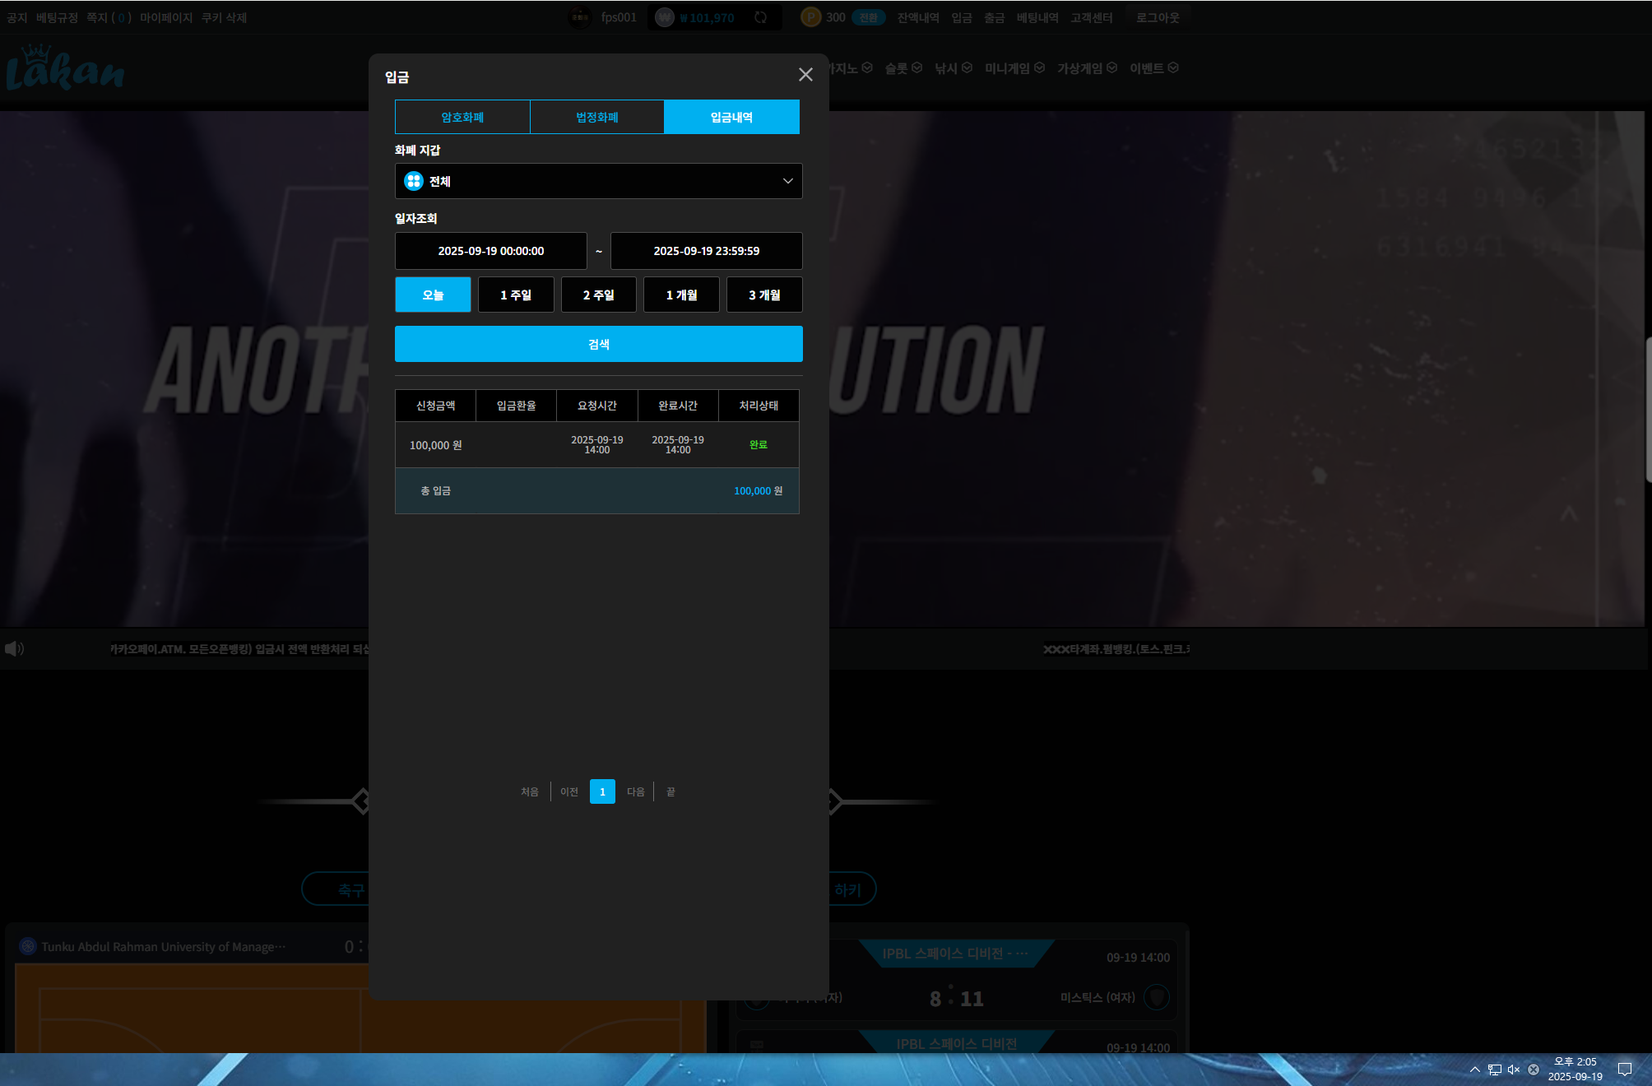Select the 오늘 date range option
This screenshot has height=1086, width=1652.
pyautogui.click(x=433, y=295)
